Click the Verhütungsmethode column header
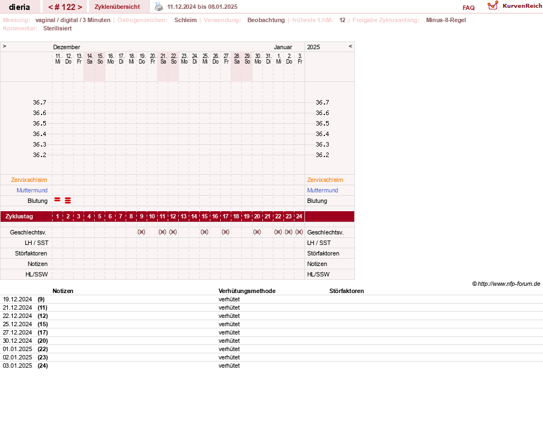 click(247, 291)
